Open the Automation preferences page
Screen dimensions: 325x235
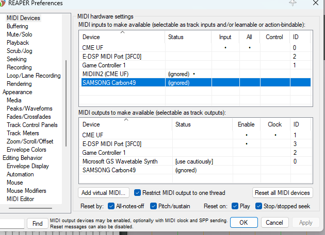pos(20,174)
